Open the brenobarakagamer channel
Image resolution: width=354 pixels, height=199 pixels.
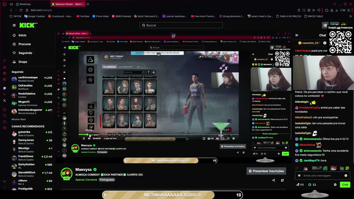32,111
